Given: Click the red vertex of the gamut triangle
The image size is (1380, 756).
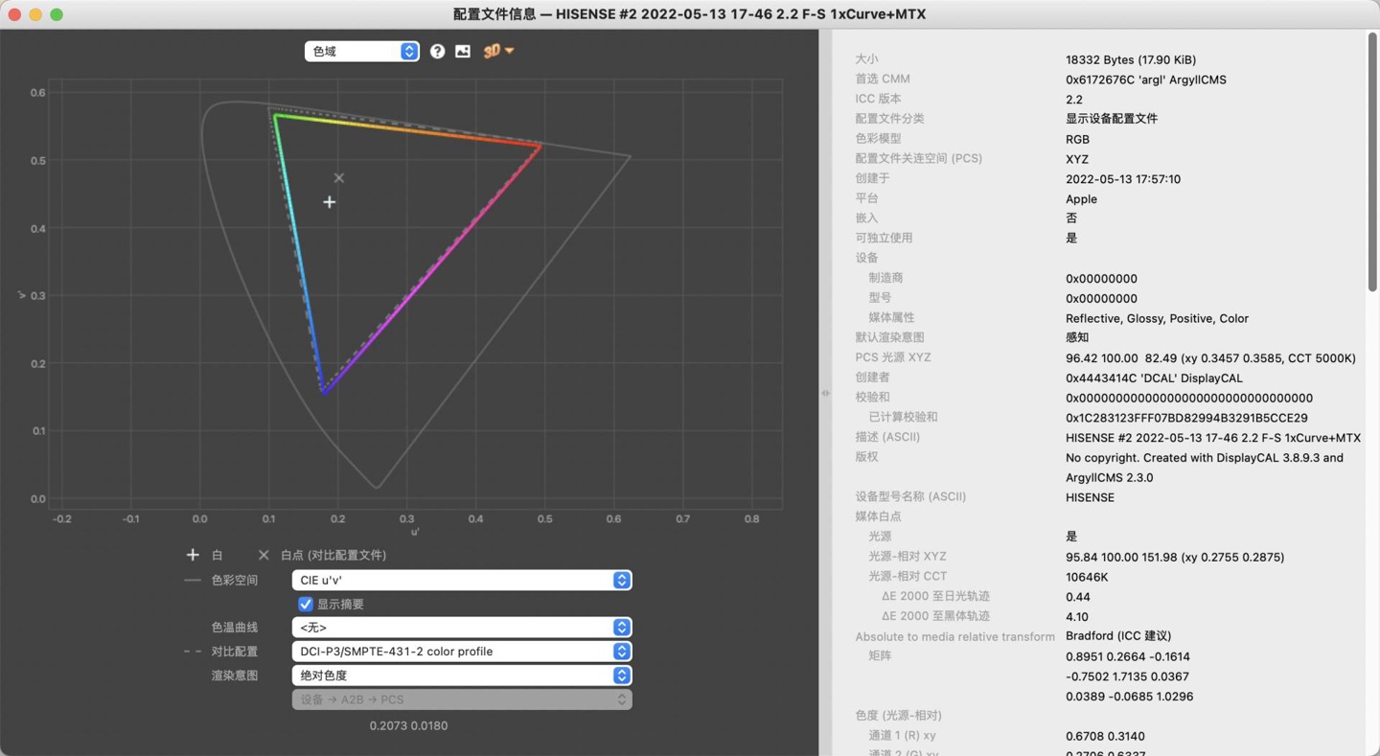Looking at the screenshot, I should point(540,146).
